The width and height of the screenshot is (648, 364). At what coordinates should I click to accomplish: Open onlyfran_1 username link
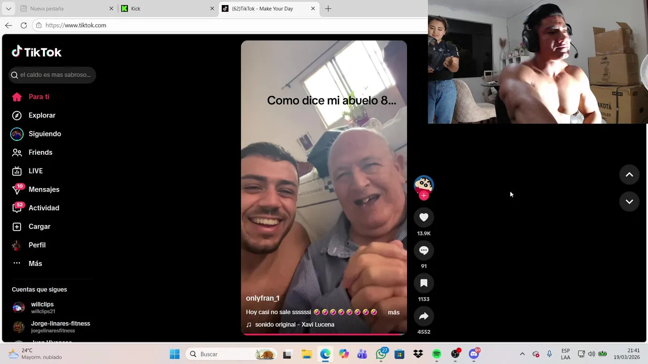coord(263,298)
